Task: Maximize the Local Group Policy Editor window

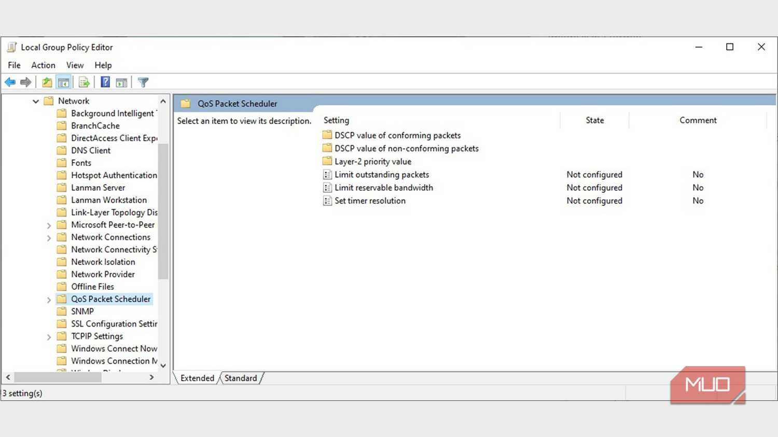Action: 730,47
